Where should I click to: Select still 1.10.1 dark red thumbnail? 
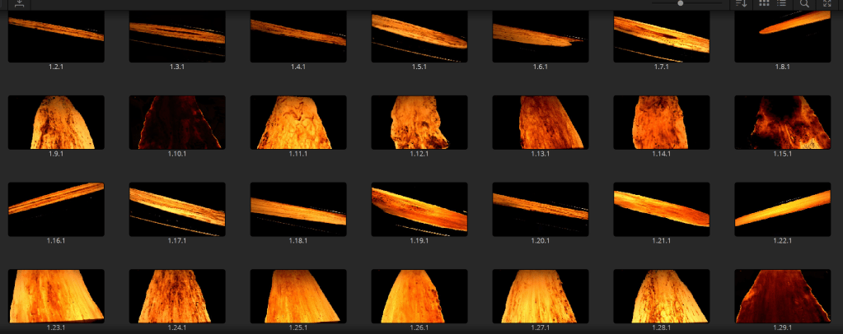click(177, 122)
